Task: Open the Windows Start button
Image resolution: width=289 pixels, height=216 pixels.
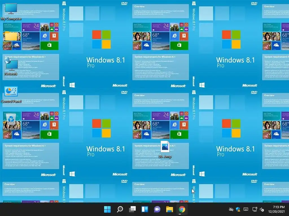Action: click(107, 209)
